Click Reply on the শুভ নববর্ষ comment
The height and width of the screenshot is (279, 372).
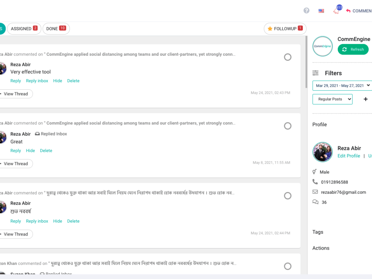(x=16, y=221)
